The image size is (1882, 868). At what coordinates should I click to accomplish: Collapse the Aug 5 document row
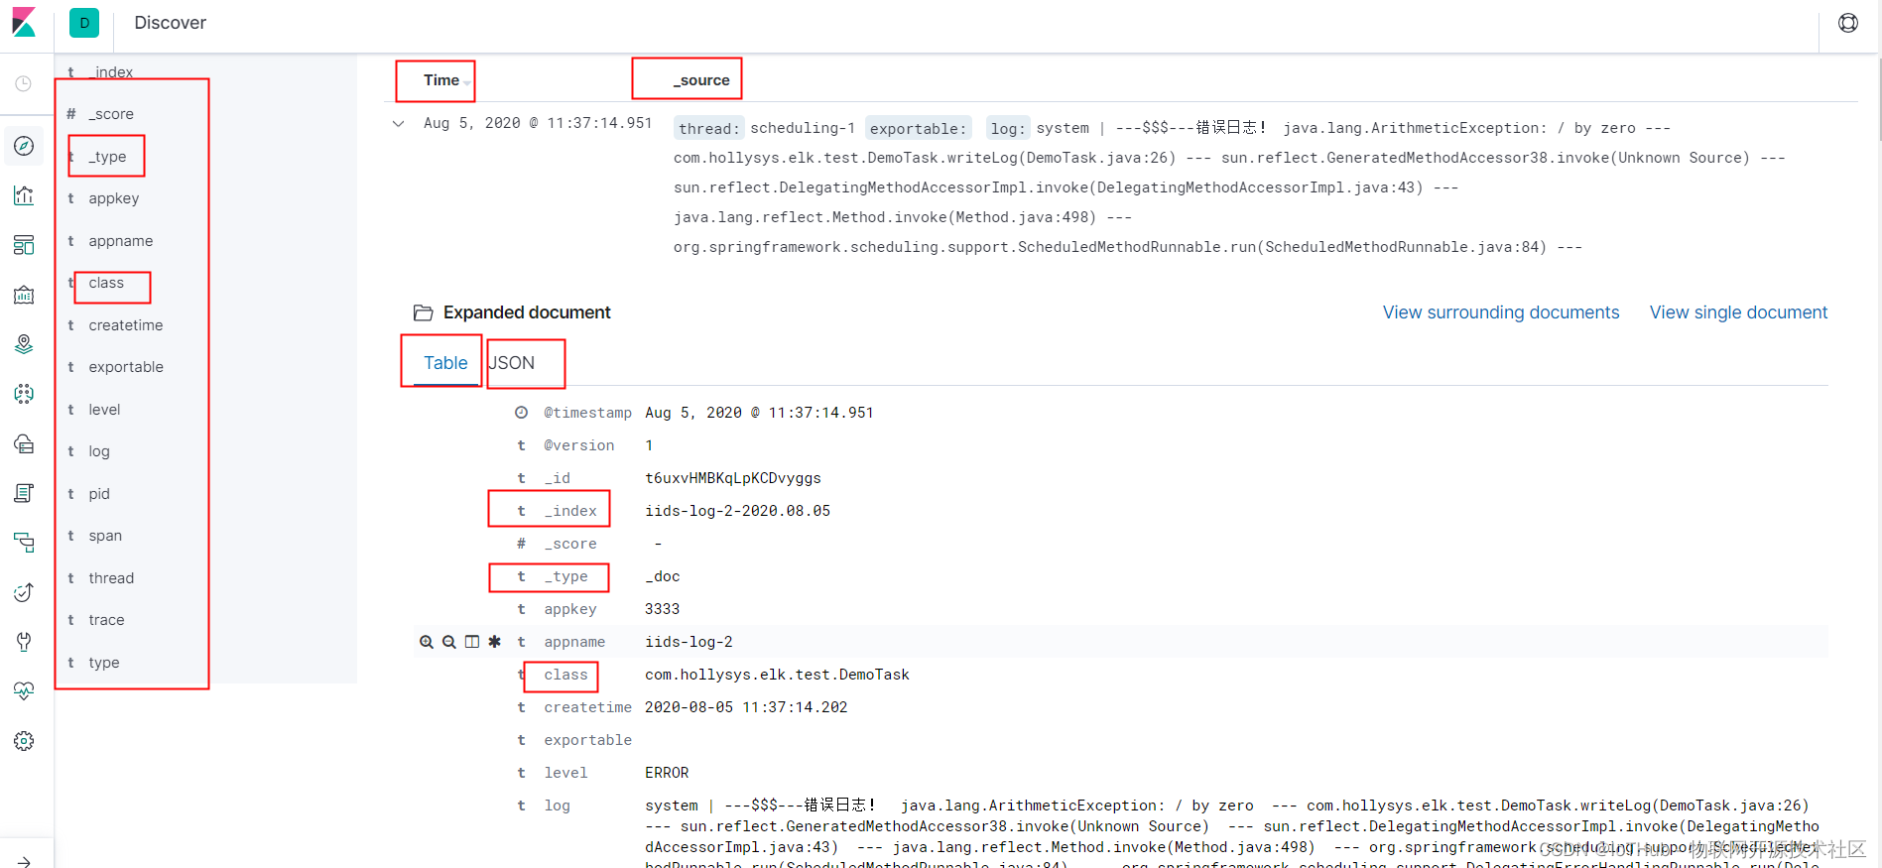point(398,124)
